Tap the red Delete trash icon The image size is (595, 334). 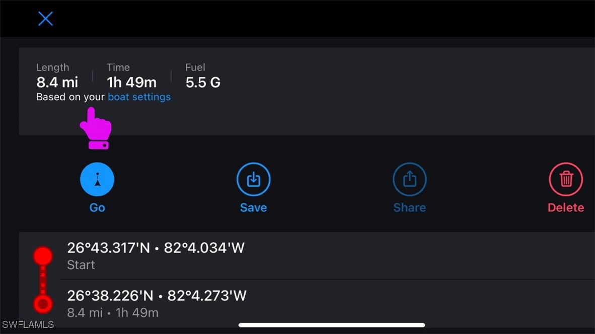(x=566, y=179)
